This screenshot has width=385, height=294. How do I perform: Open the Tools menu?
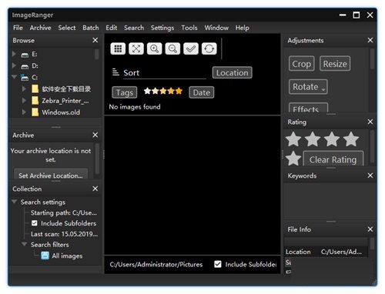(189, 28)
